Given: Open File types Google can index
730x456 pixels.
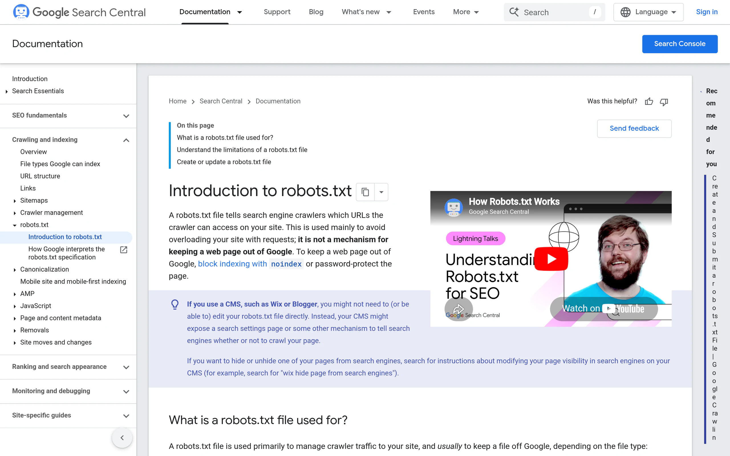Looking at the screenshot, I should point(60,164).
